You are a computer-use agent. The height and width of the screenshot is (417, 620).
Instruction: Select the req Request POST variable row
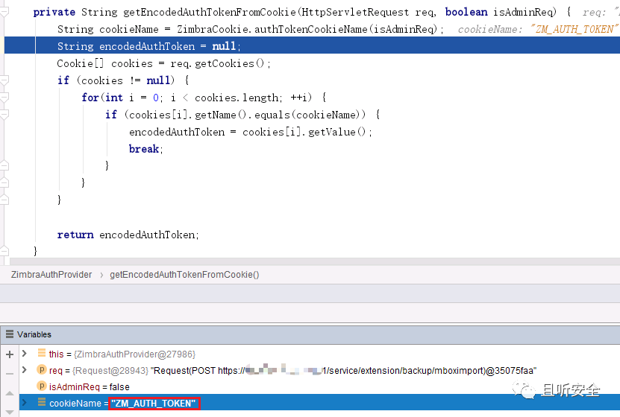pyautogui.click(x=319, y=370)
